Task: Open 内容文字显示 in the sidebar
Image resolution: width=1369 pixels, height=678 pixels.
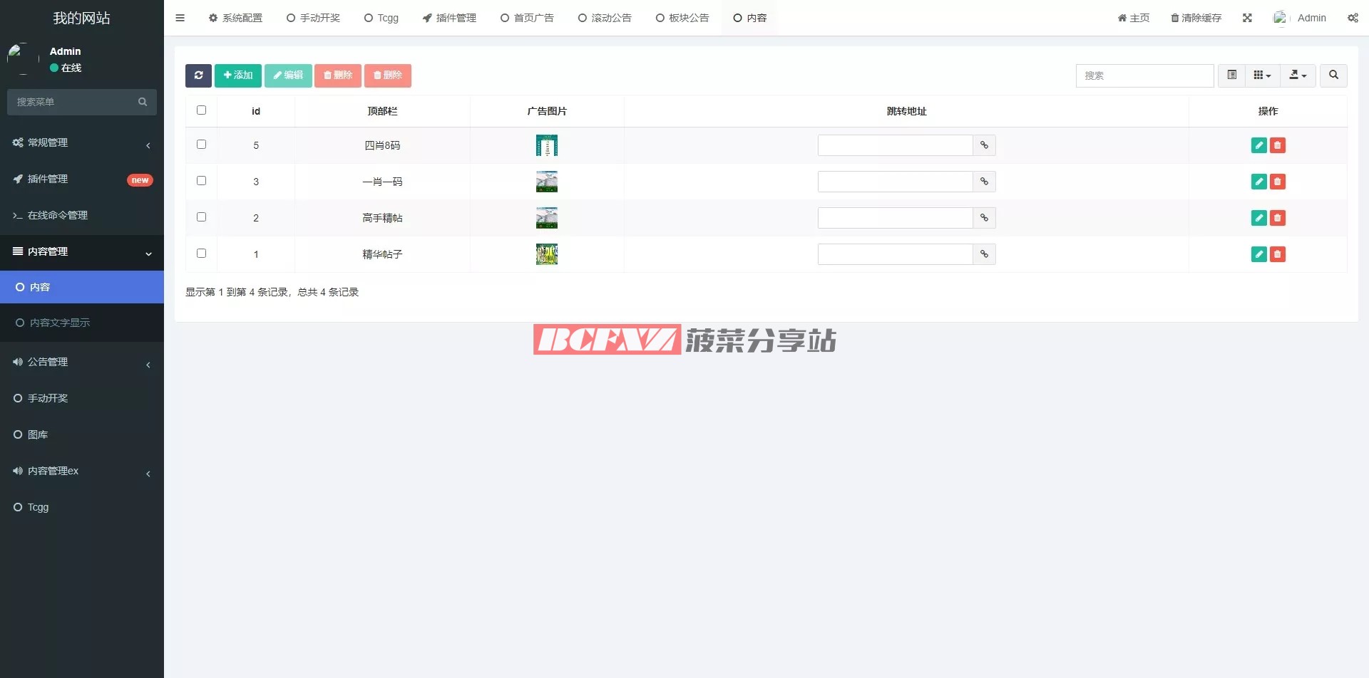Action: [x=60, y=323]
